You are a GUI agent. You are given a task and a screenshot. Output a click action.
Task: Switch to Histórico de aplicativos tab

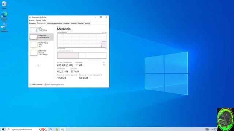point(54,23)
